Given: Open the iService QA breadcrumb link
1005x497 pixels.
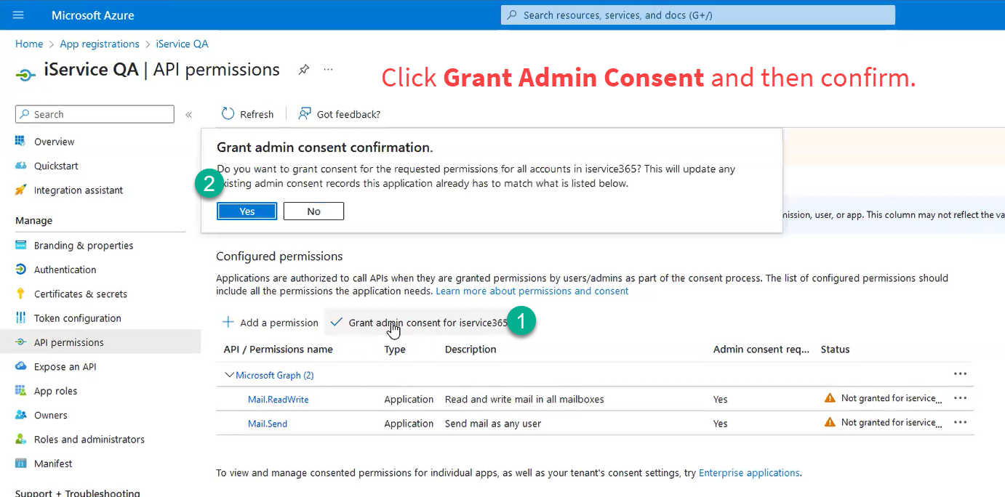Looking at the screenshot, I should [182, 44].
